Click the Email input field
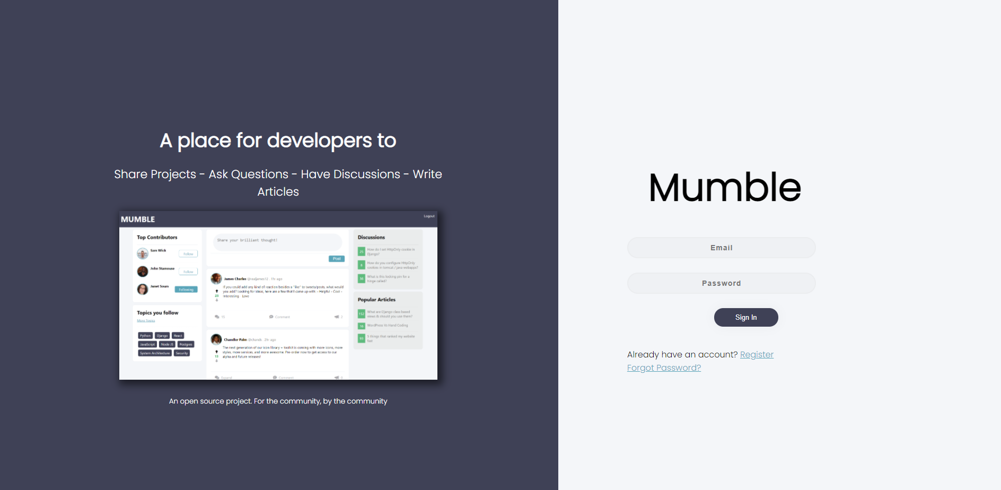Image resolution: width=1001 pixels, height=490 pixels. coord(721,248)
